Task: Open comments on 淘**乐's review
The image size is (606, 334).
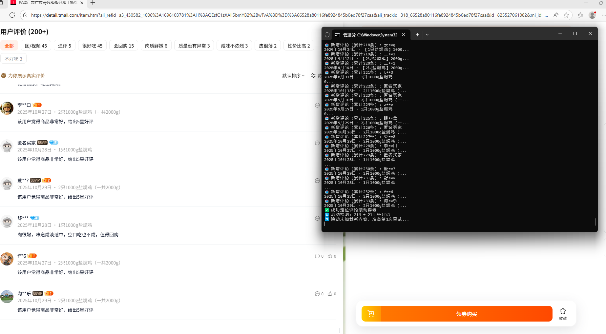Action: [x=317, y=294]
